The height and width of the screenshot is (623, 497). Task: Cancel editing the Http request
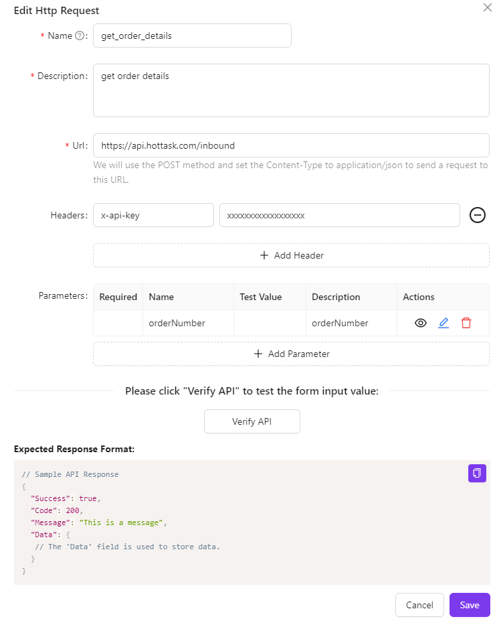pos(419,605)
